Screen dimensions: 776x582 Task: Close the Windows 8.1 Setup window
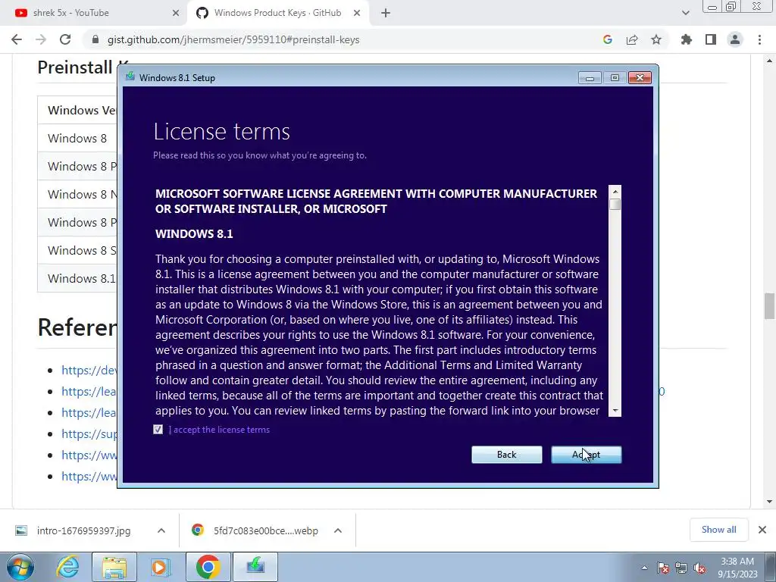(x=640, y=78)
